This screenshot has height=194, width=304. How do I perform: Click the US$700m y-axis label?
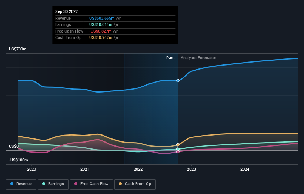pyautogui.click(x=18, y=49)
